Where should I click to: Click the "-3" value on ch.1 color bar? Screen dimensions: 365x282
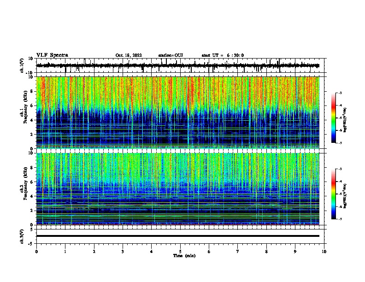coord(340,93)
